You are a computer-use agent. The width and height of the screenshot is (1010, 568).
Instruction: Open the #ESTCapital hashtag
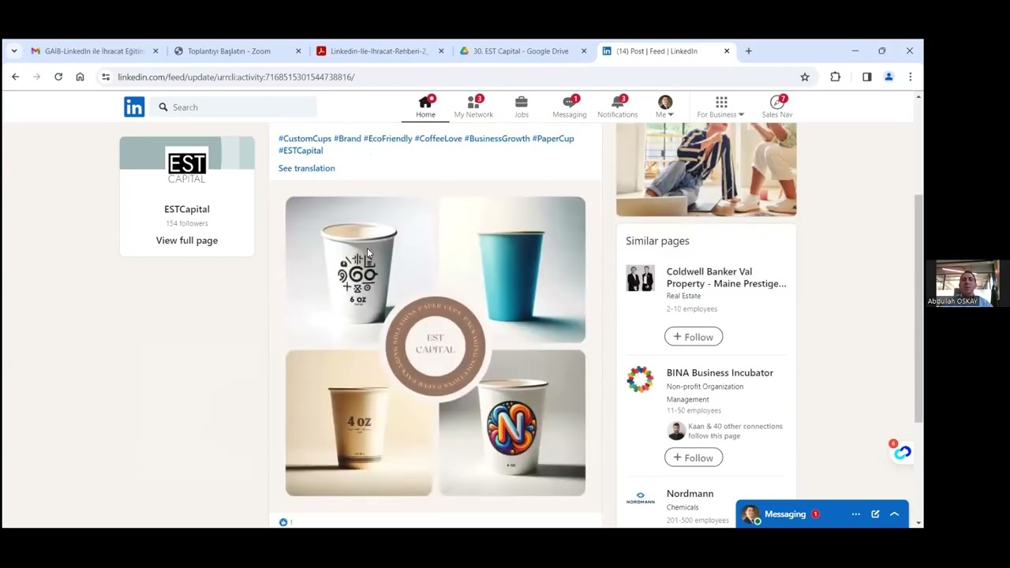(301, 151)
